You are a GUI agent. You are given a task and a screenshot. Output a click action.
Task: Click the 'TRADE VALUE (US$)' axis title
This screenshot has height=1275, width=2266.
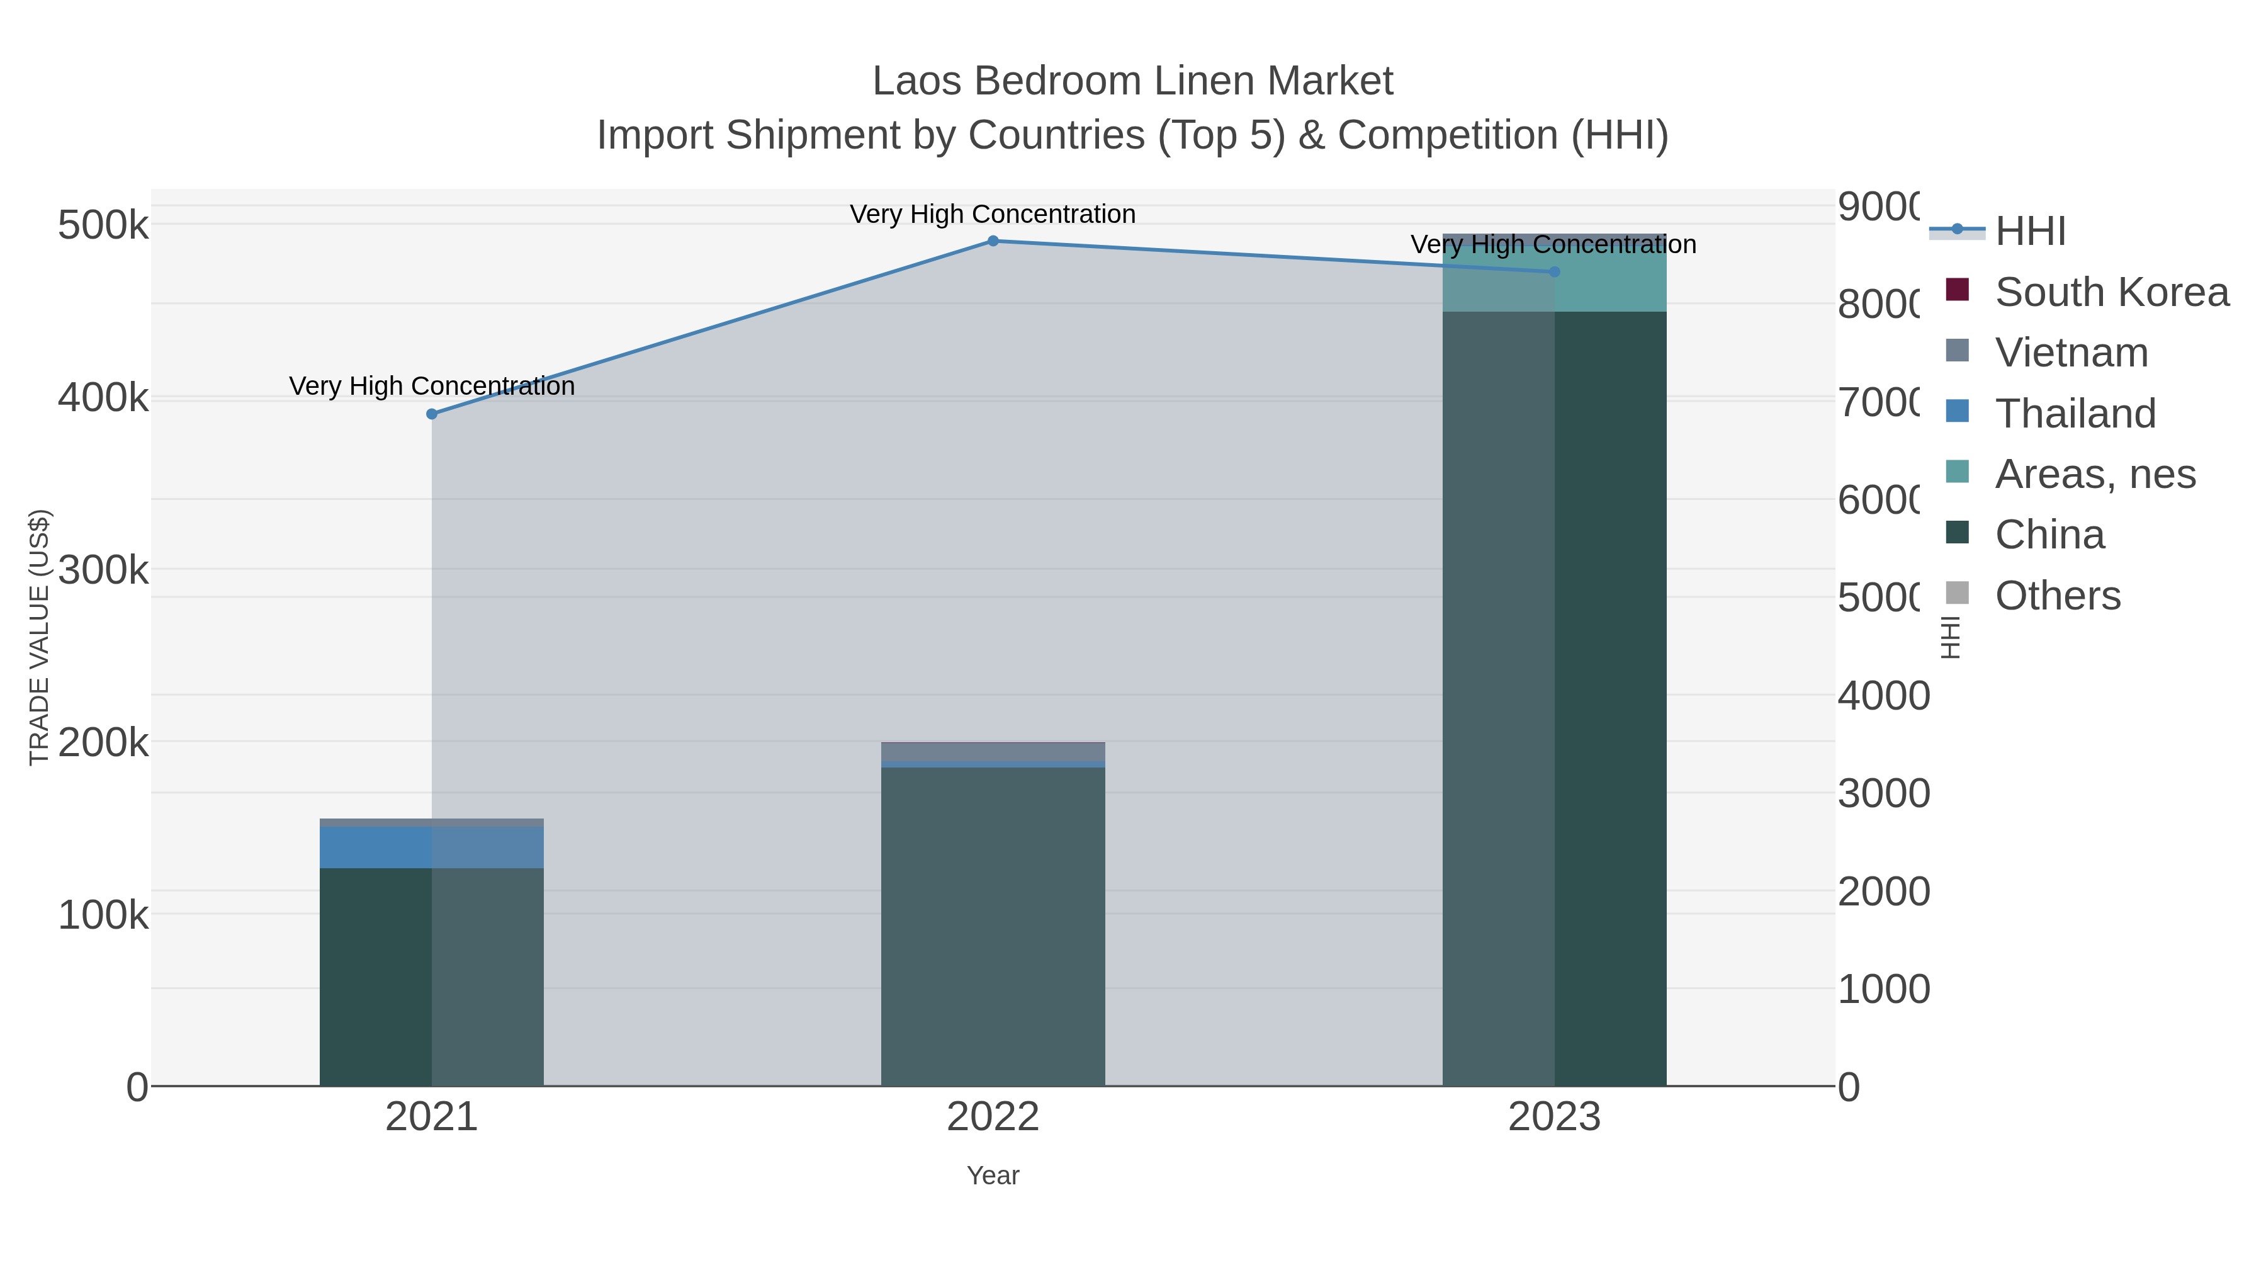[x=38, y=637]
